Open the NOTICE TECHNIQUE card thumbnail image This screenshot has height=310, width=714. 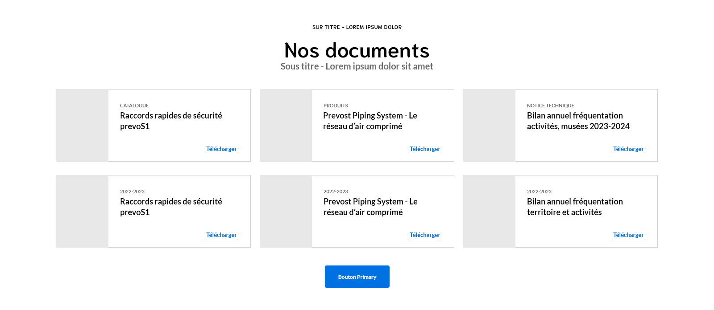[490, 125]
